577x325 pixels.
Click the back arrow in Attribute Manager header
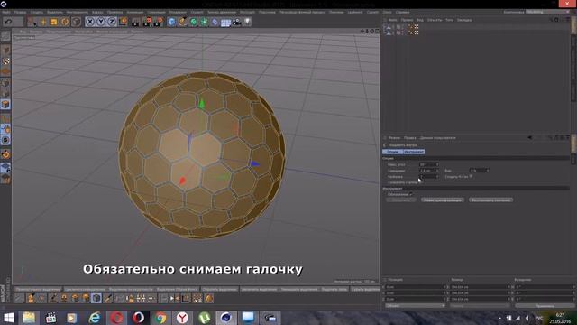pos(530,138)
